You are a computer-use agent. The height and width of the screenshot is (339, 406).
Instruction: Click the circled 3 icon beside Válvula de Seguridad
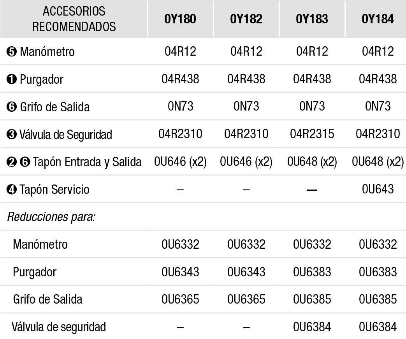click(x=11, y=135)
